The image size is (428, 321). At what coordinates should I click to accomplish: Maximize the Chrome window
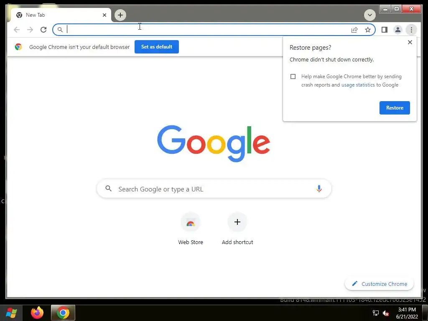(x=396, y=9)
